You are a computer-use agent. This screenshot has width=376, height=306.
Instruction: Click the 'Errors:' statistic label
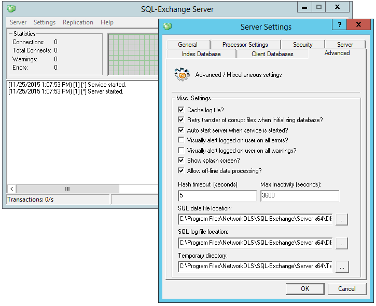tap(20, 67)
